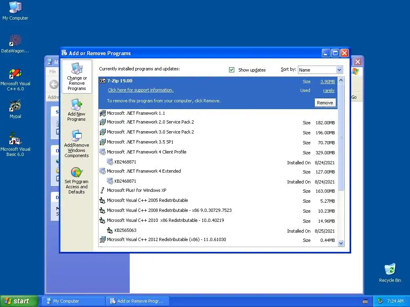Viewport: 410px width, 307px height.
Task: Select Microsoft Visual C++ 2005 Redistributable row
Action: [x=218, y=201]
